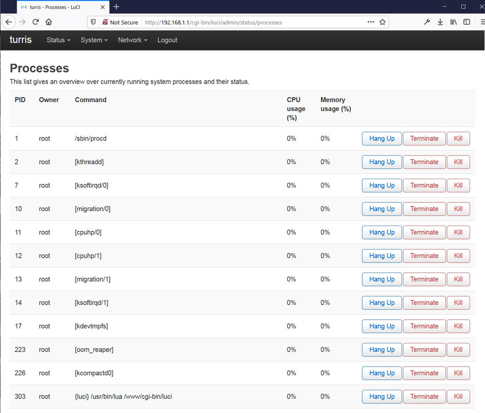Kill the [cpuhp/0] process
Screen dimensions: 485x413
click(x=458, y=232)
